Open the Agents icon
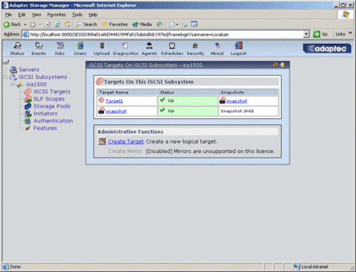 tap(149, 46)
